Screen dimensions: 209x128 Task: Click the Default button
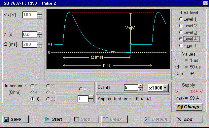click(x=157, y=119)
